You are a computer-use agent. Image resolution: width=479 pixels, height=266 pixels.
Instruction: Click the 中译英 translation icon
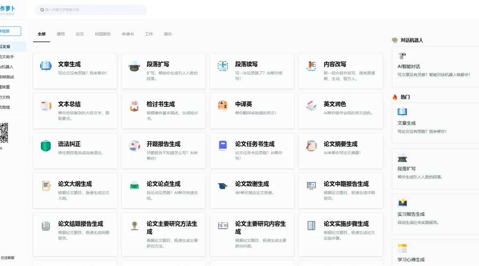223,106
